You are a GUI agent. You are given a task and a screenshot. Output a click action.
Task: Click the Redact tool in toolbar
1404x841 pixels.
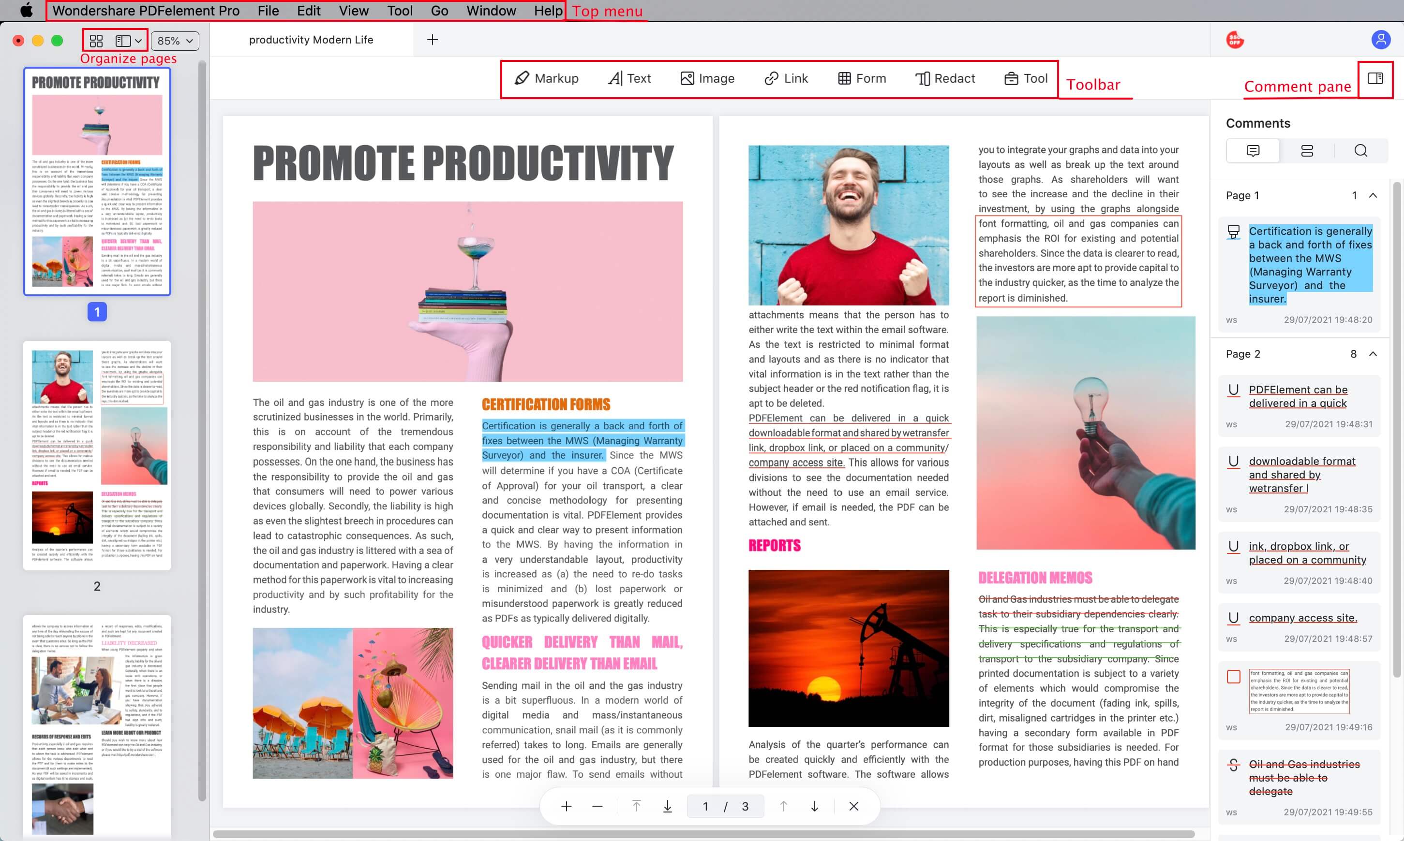945,77
